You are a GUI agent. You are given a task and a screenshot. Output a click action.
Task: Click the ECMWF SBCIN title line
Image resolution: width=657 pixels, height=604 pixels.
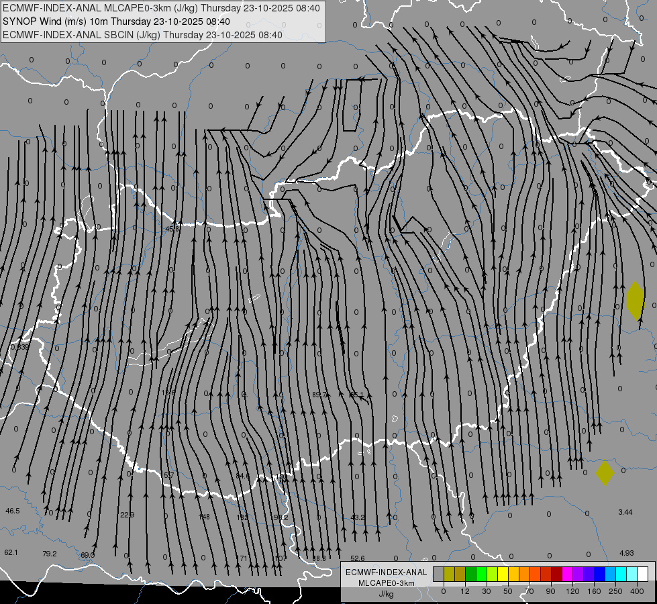(142, 35)
